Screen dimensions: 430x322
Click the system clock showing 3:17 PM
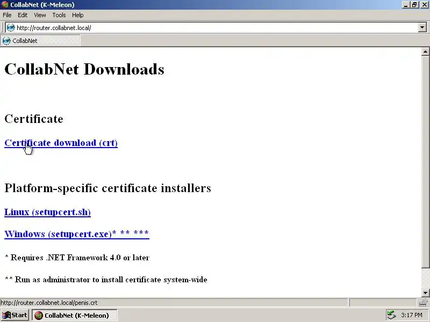tap(412, 315)
